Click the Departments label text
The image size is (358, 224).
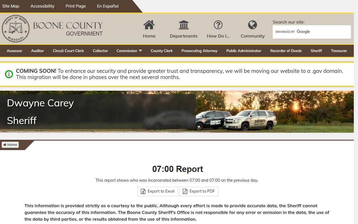point(184,36)
